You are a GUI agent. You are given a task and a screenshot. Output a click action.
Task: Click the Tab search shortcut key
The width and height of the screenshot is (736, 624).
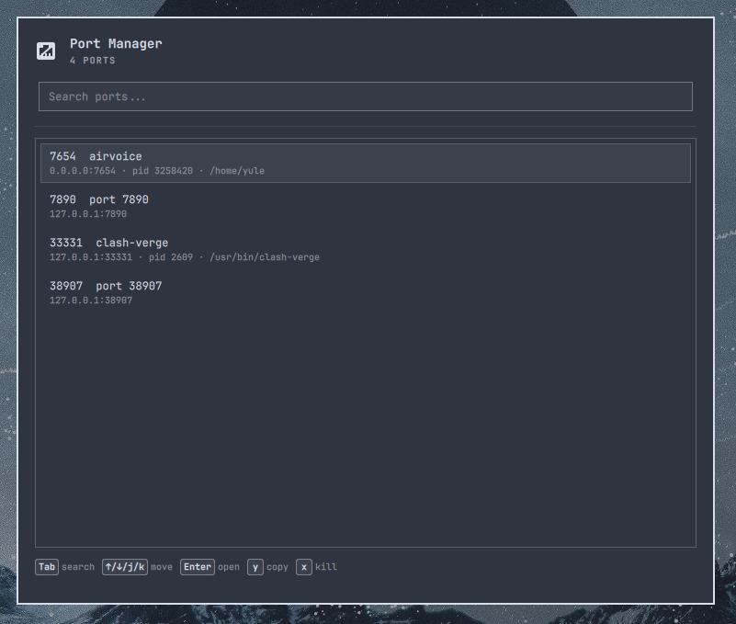pyautogui.click(x=47, y=567)
